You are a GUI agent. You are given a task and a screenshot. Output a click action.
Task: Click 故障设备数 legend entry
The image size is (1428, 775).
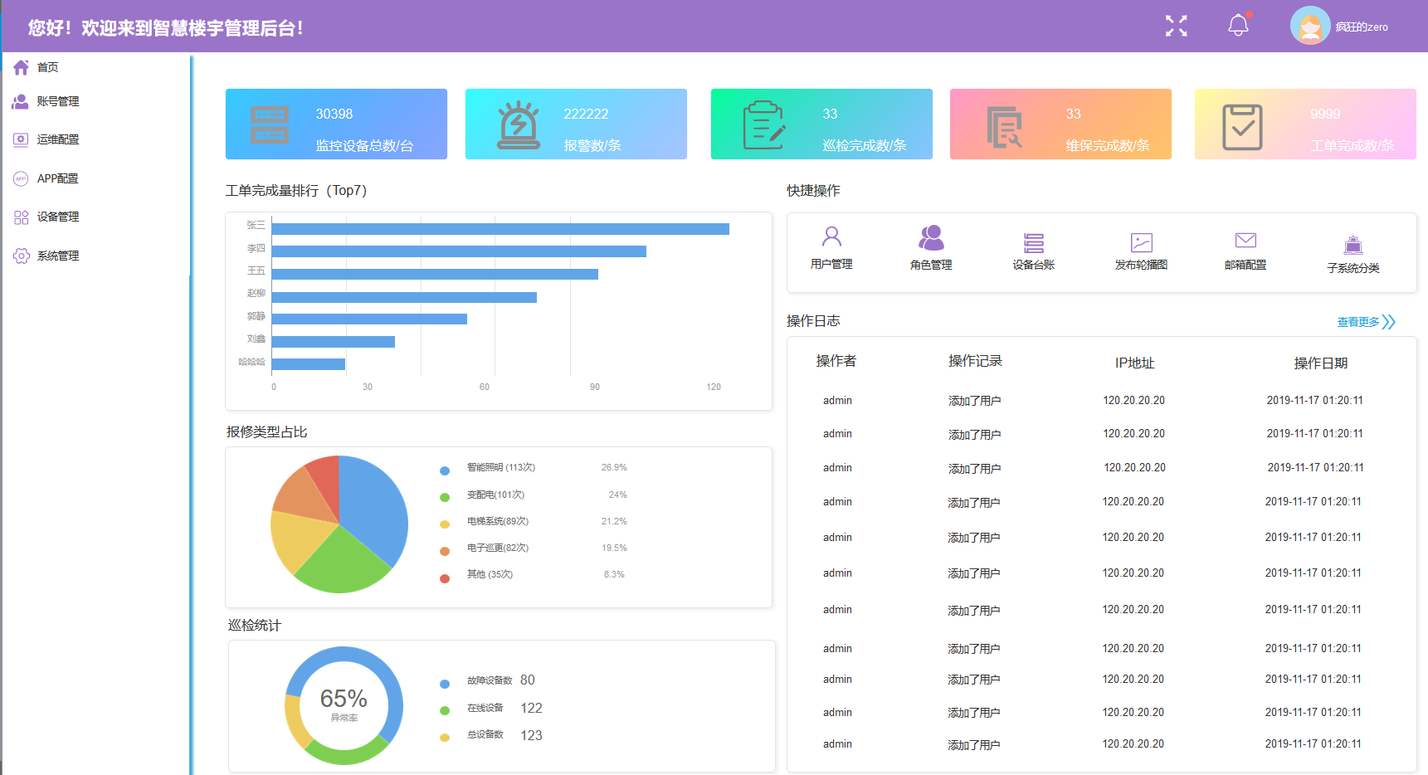(x=488, y=680)
